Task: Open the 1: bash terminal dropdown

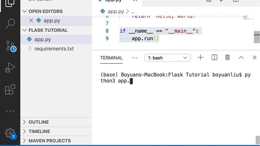Action: (167, 58)
